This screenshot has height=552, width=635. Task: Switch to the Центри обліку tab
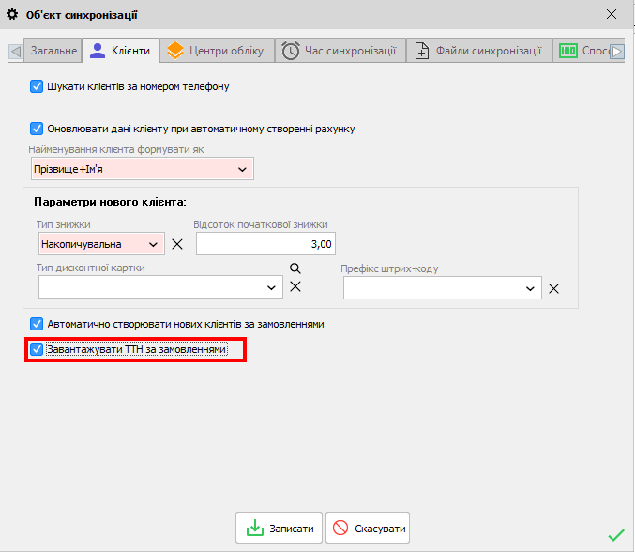tap(218, 51)
